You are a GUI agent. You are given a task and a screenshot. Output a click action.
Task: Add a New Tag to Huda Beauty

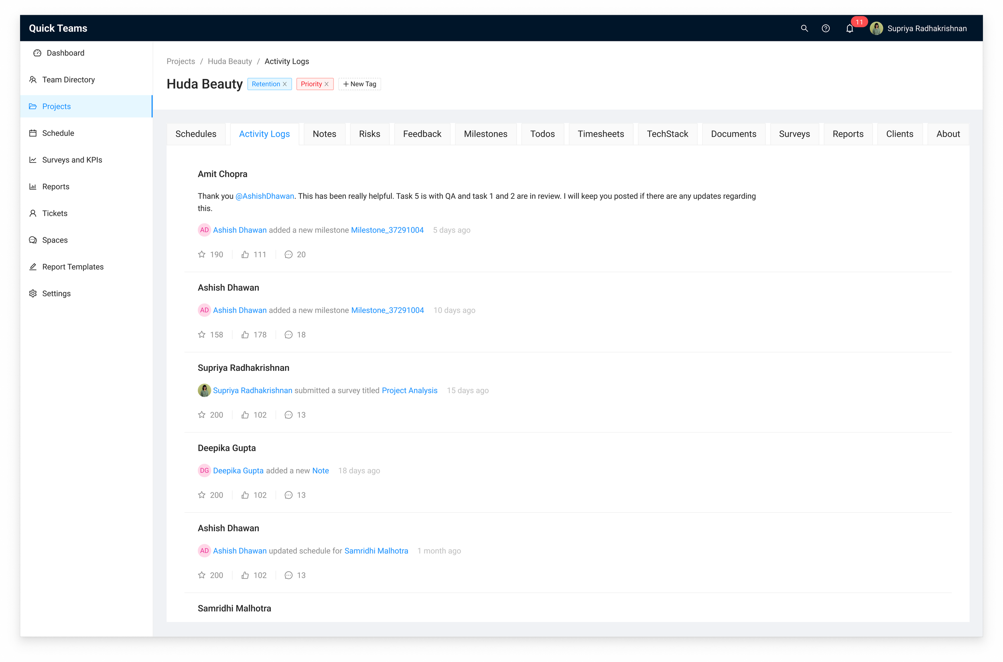359,84
